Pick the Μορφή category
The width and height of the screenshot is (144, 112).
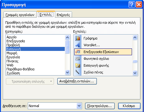coord(35,53)
